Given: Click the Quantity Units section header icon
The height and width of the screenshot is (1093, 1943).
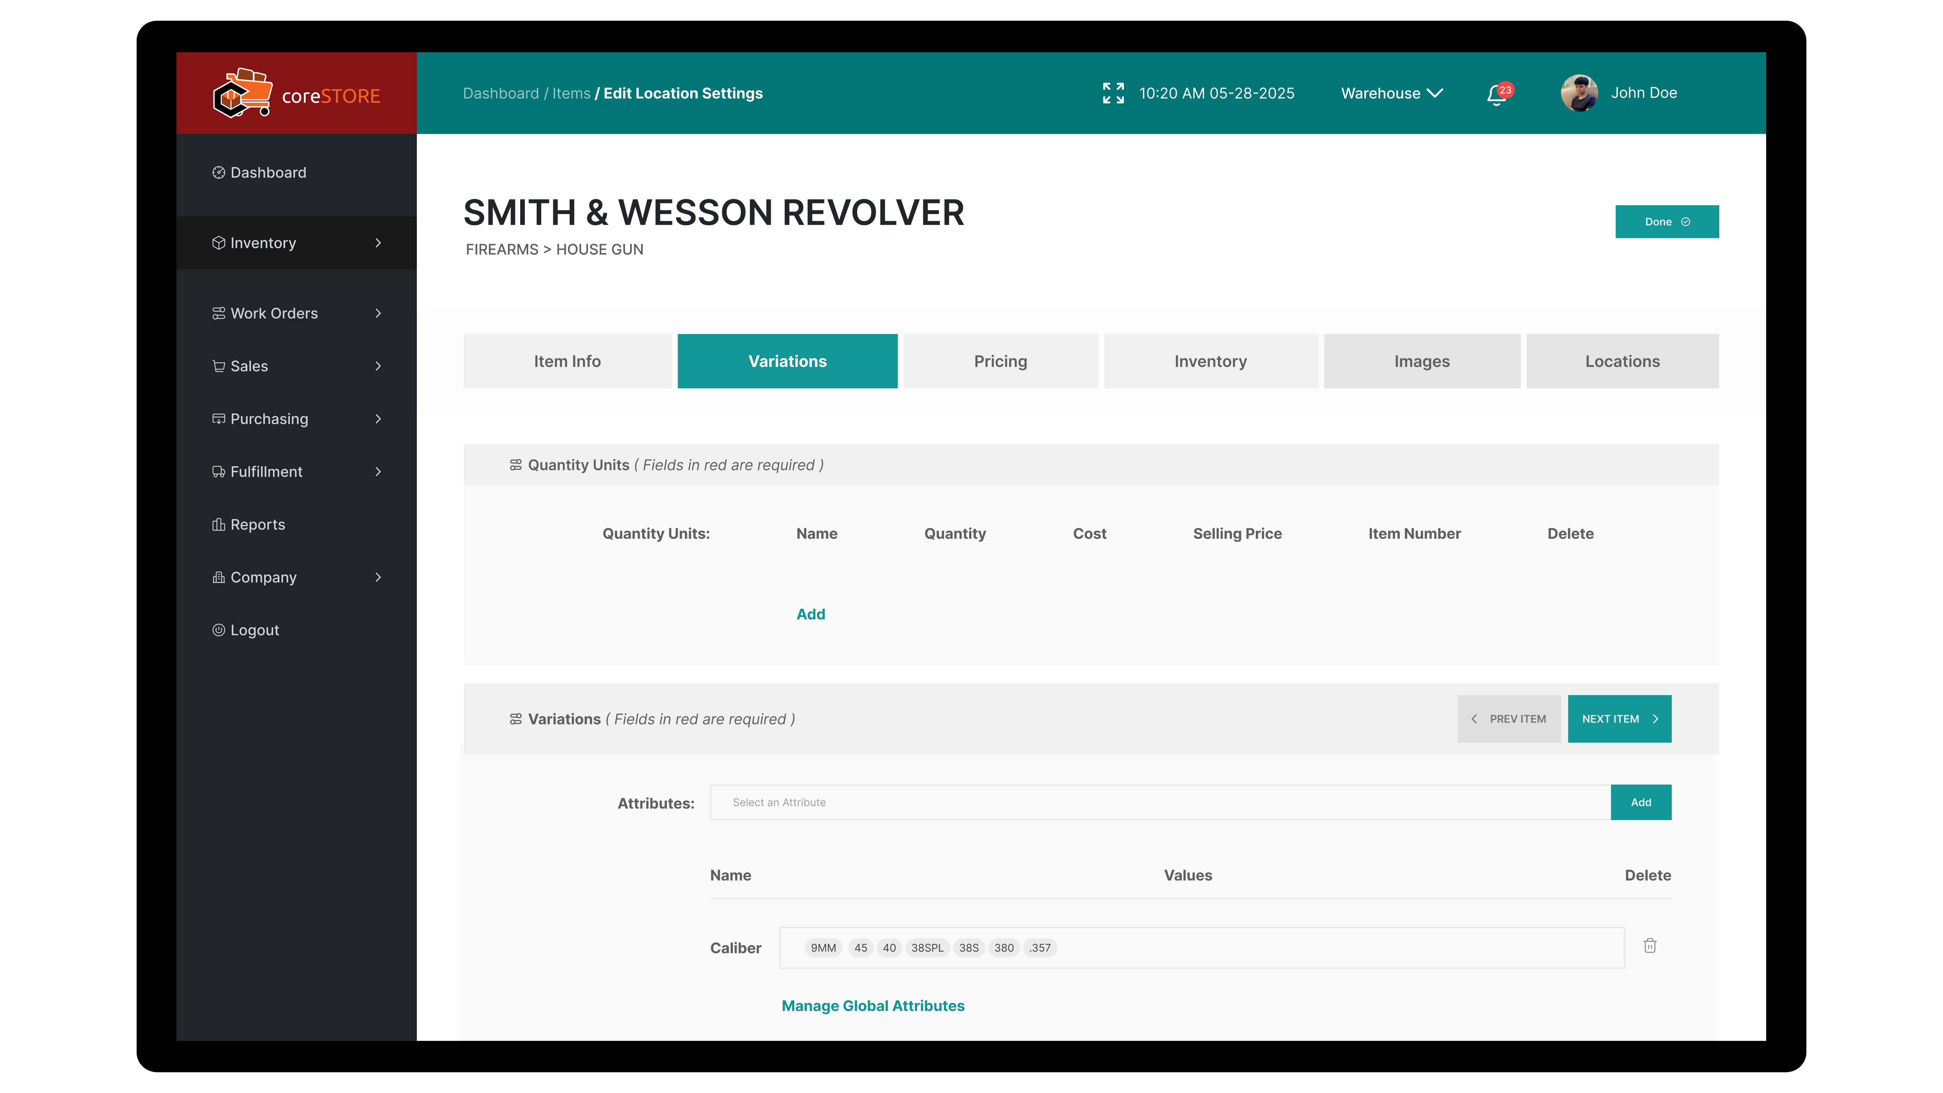Looking at the screenshot, I should [x=515, y=465].
